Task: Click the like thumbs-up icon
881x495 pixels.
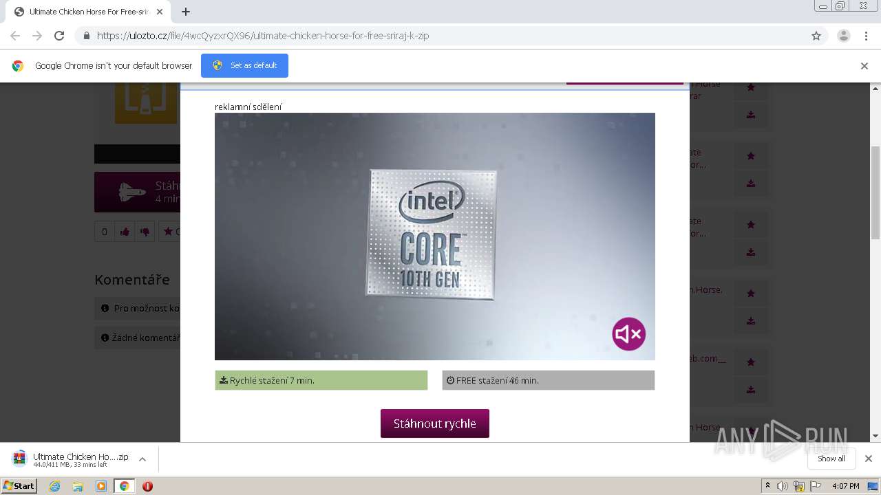Action: point(125,232)
